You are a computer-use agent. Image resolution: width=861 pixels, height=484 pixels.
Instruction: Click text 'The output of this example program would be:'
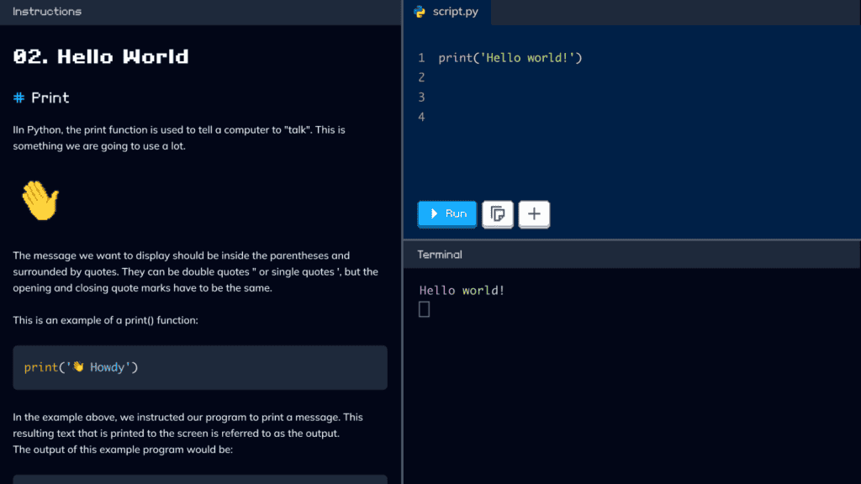pyautogui.click(x=123, y=450)
